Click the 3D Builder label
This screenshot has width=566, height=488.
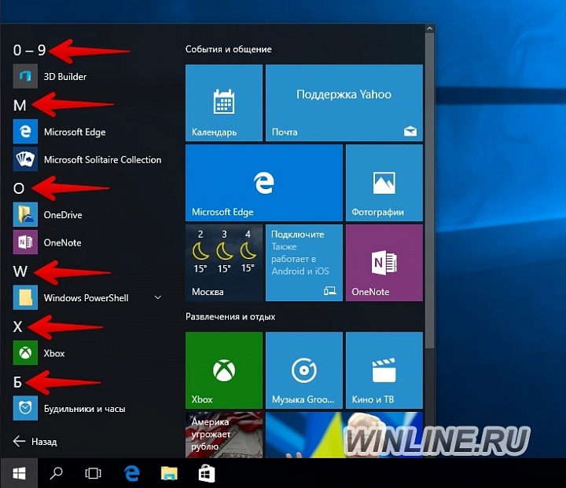pyautogui.click(x=65, y=77)
